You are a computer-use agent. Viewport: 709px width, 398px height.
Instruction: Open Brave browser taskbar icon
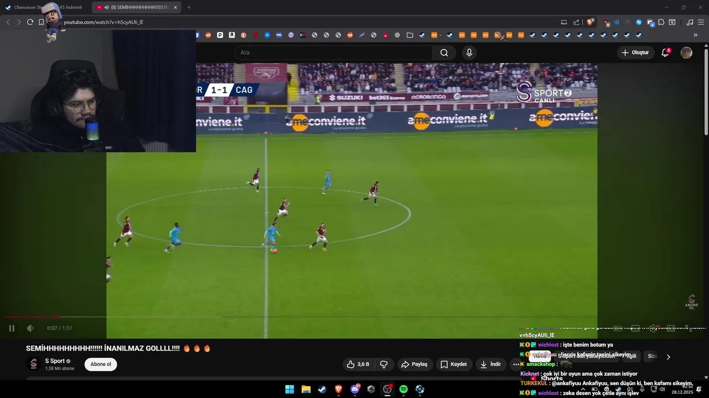point(338,389)
